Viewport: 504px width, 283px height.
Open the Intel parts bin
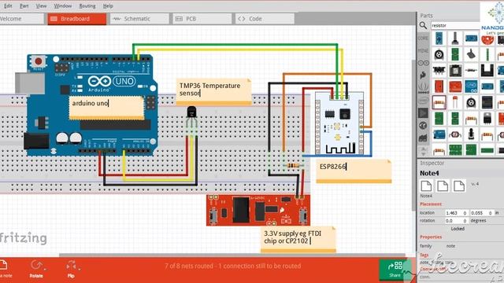pyautogui.click(x=423, y=101)
